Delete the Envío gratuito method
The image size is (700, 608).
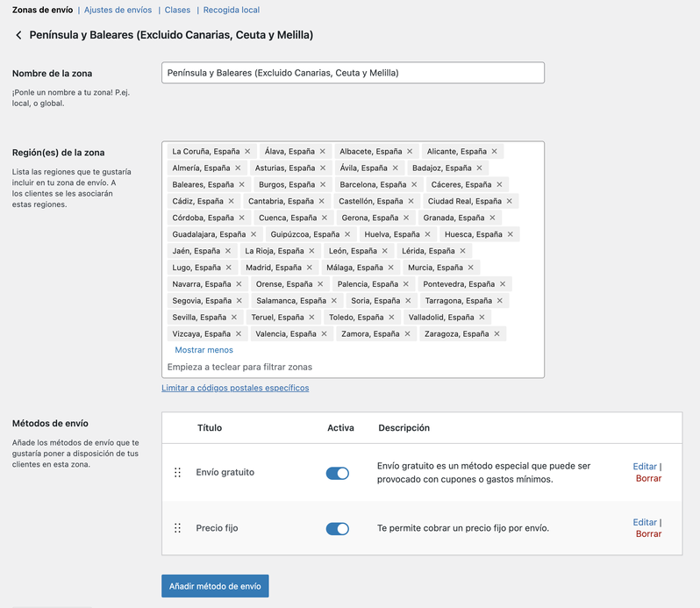click(x=648, y=478)
